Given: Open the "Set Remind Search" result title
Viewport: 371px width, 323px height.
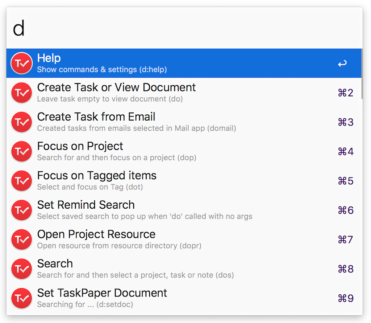Looking at the screenshot, I should (x=86, y=205).
